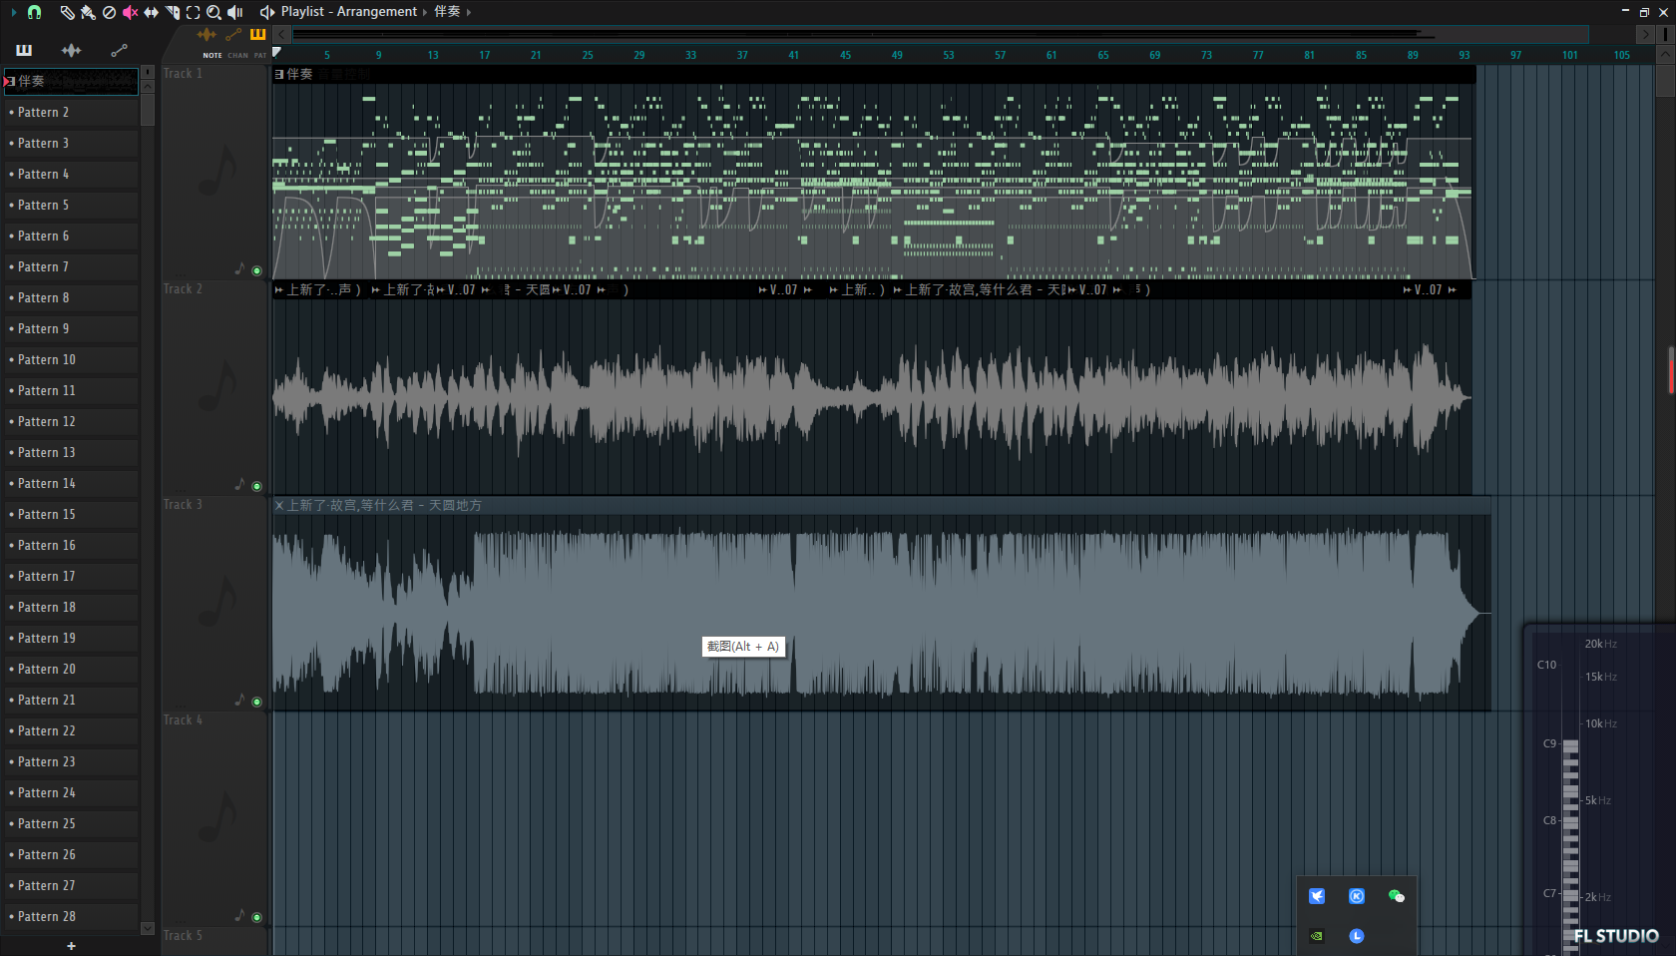Click picker scrollbar down arrow
This screenshot has width=1676, height=956.
click(x=148, y=928)
